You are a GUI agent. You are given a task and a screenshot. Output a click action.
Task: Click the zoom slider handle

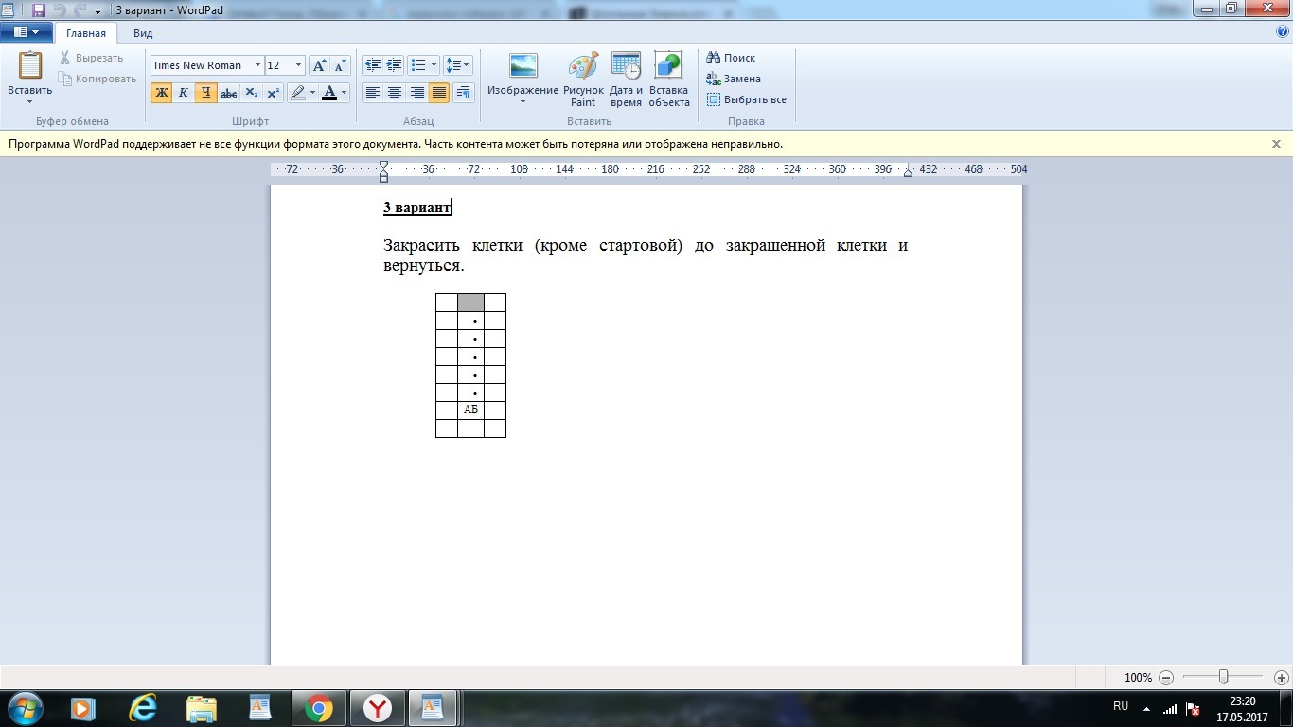(x=1224, y=677)
